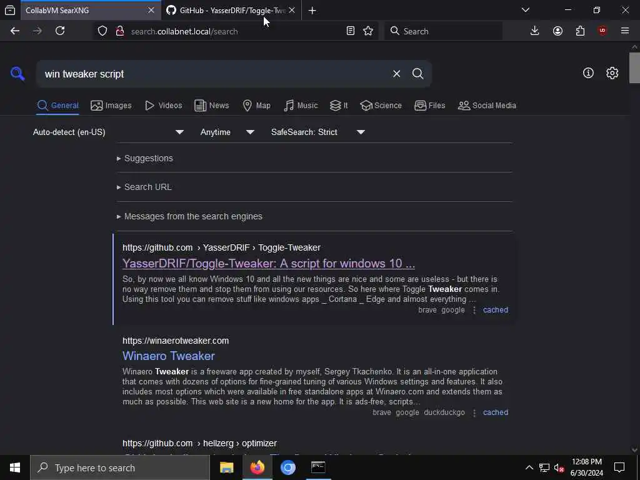Image resolution: width=640 pixels, height=480 pixels.
Task: Open Firefox application hamburger menu
Action: point(625,31)
